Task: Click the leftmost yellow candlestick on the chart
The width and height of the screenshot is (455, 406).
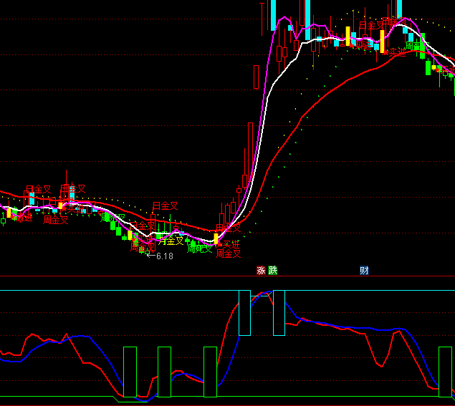Action: pos(9,213)
